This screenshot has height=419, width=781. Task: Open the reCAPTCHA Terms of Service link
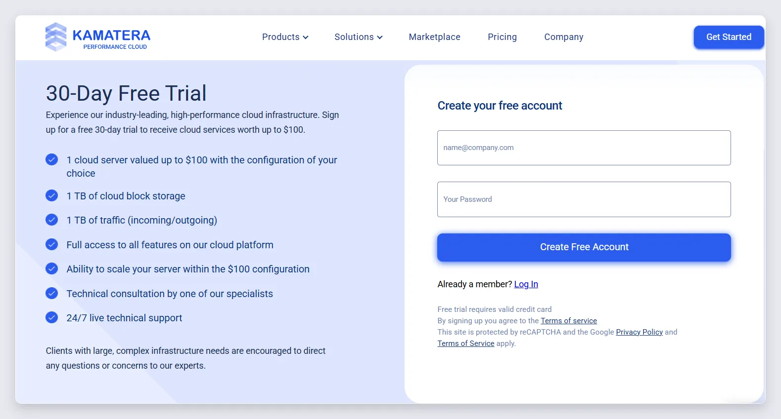click(466, 343)
